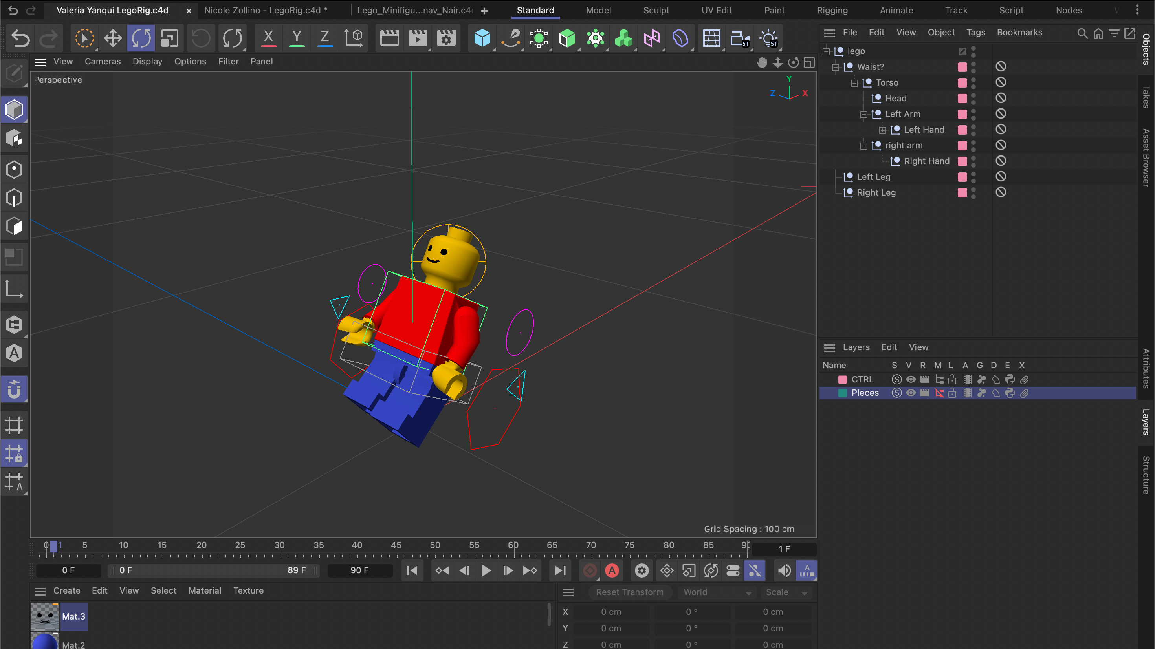Switch to the Sculpt layout tab
1155x649 pixels.
pyautogui.click(x=656, y=10)
